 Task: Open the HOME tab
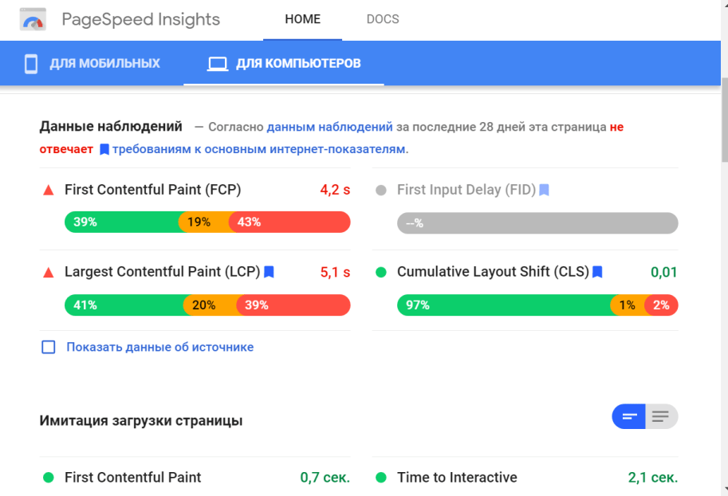tap(302, 19)
